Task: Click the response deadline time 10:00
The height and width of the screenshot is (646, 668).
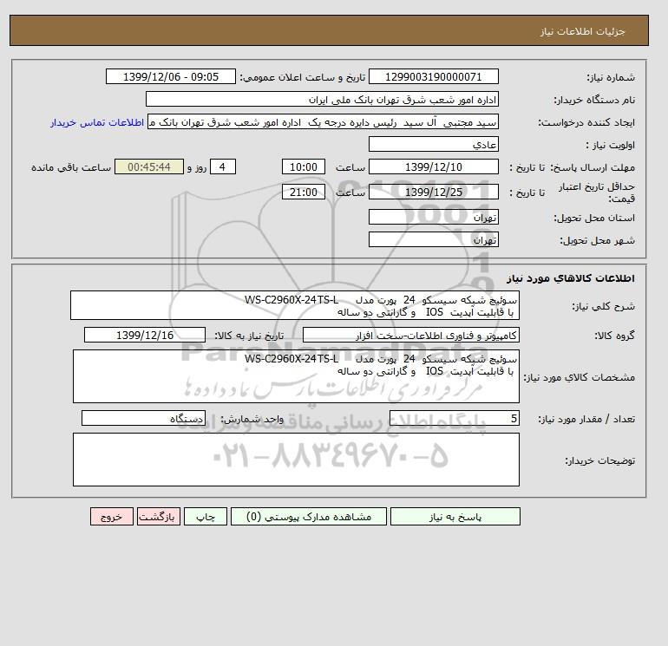Action: 304,167
